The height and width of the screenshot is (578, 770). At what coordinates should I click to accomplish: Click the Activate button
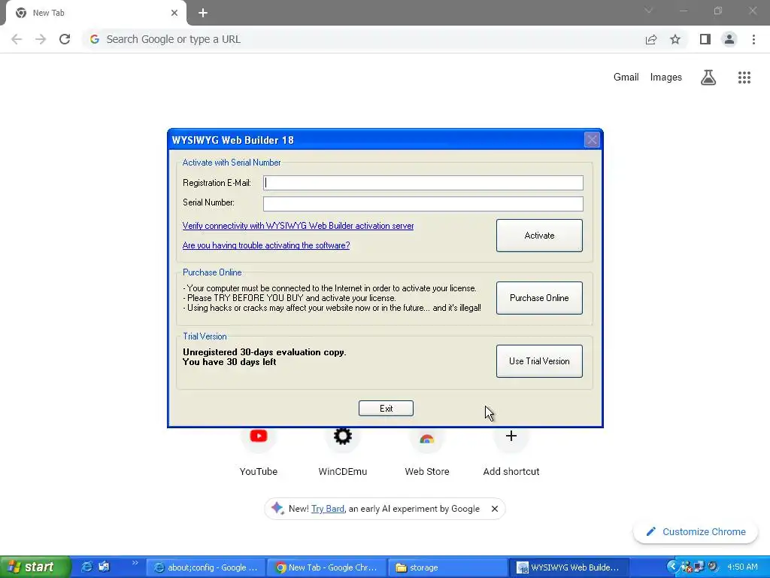coord(539,236)
